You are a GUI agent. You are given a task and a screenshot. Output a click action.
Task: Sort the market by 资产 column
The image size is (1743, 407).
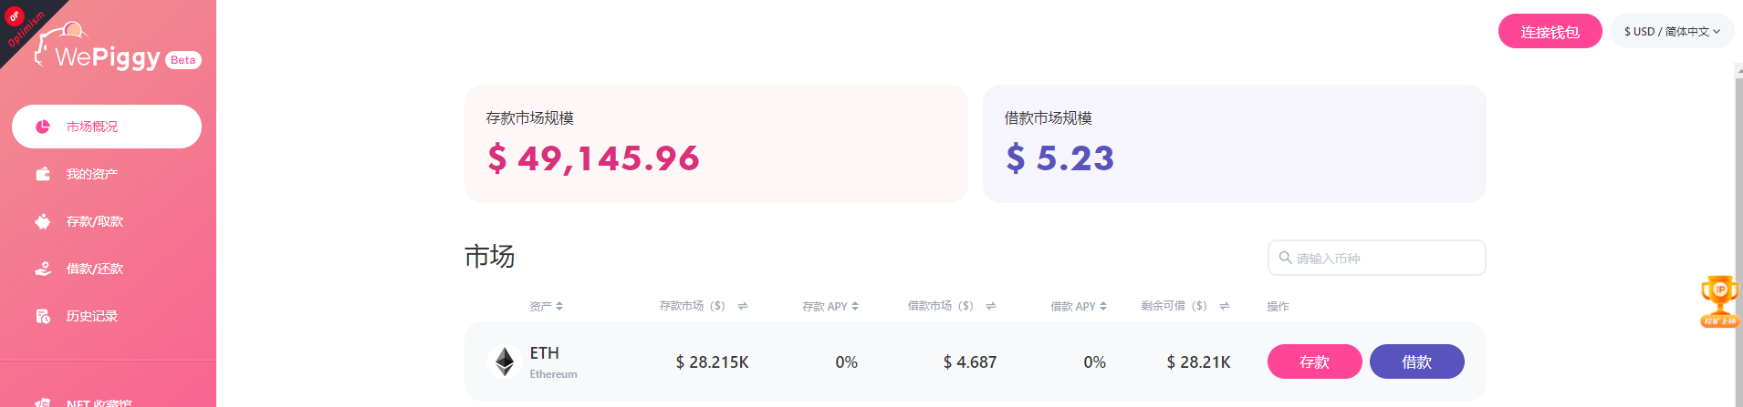(546, 306)
